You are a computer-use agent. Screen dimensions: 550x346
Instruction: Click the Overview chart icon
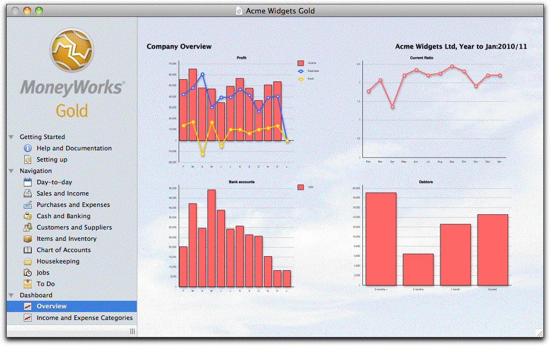tap(28, 306)
